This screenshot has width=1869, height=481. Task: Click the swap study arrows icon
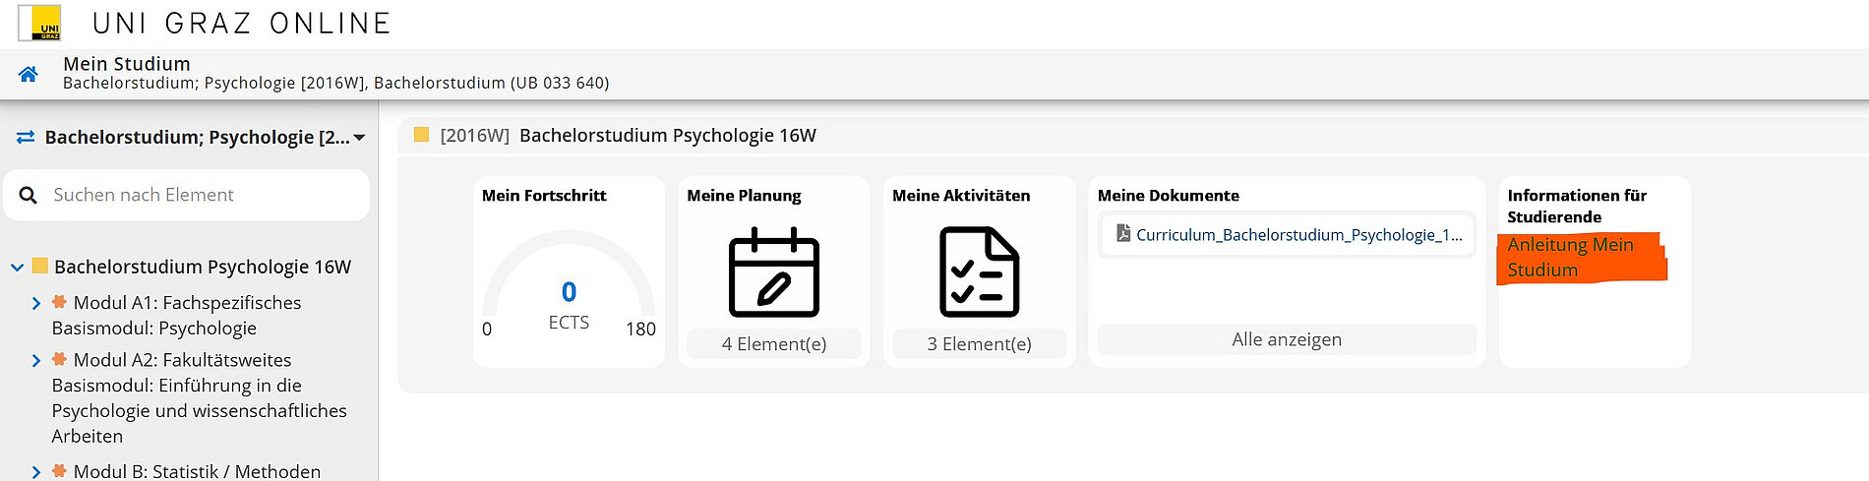click(x=26, y=138)
